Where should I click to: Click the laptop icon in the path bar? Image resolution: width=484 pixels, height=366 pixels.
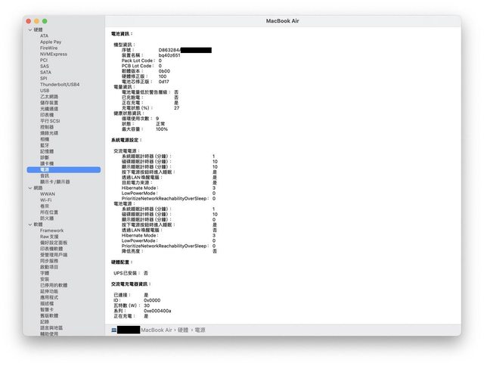coord(114,330)
